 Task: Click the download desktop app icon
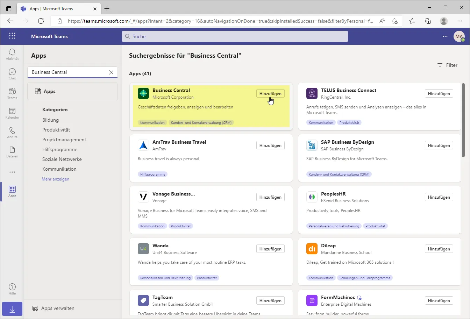(x=12, y=309)
